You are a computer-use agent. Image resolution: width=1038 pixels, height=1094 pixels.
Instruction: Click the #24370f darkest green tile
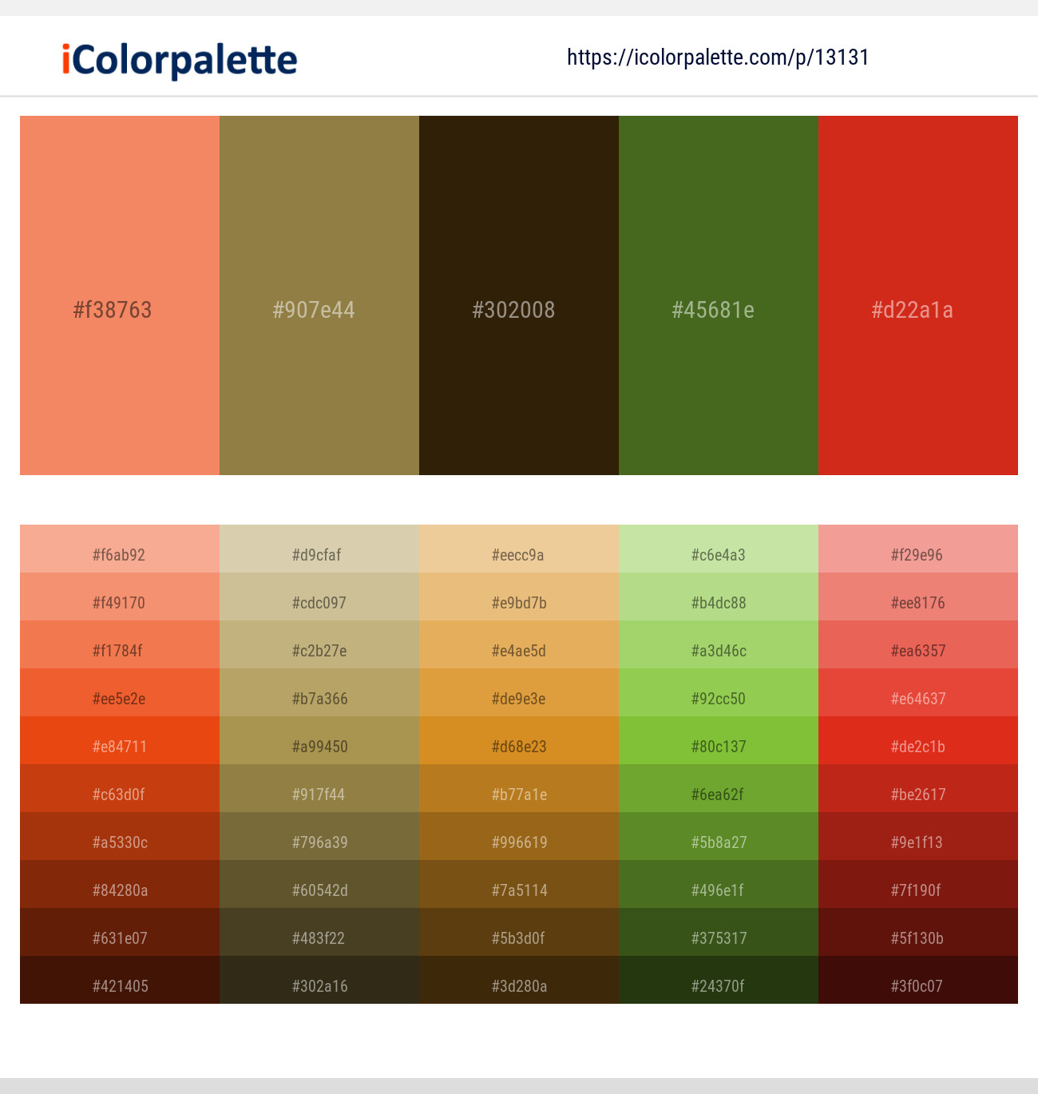point(719,986)
